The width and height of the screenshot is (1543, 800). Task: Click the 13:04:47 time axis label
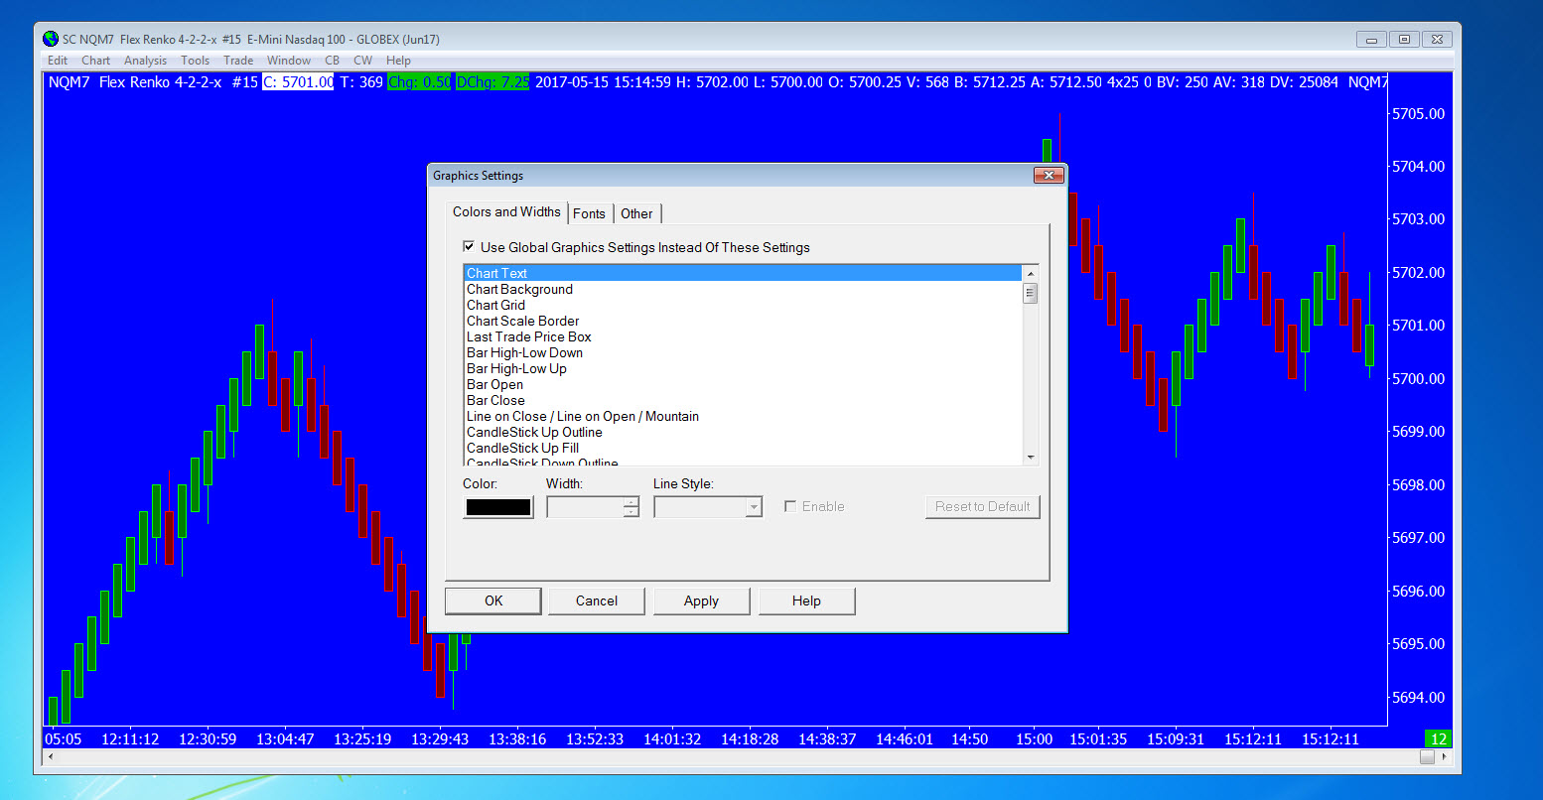coord(285,739)
